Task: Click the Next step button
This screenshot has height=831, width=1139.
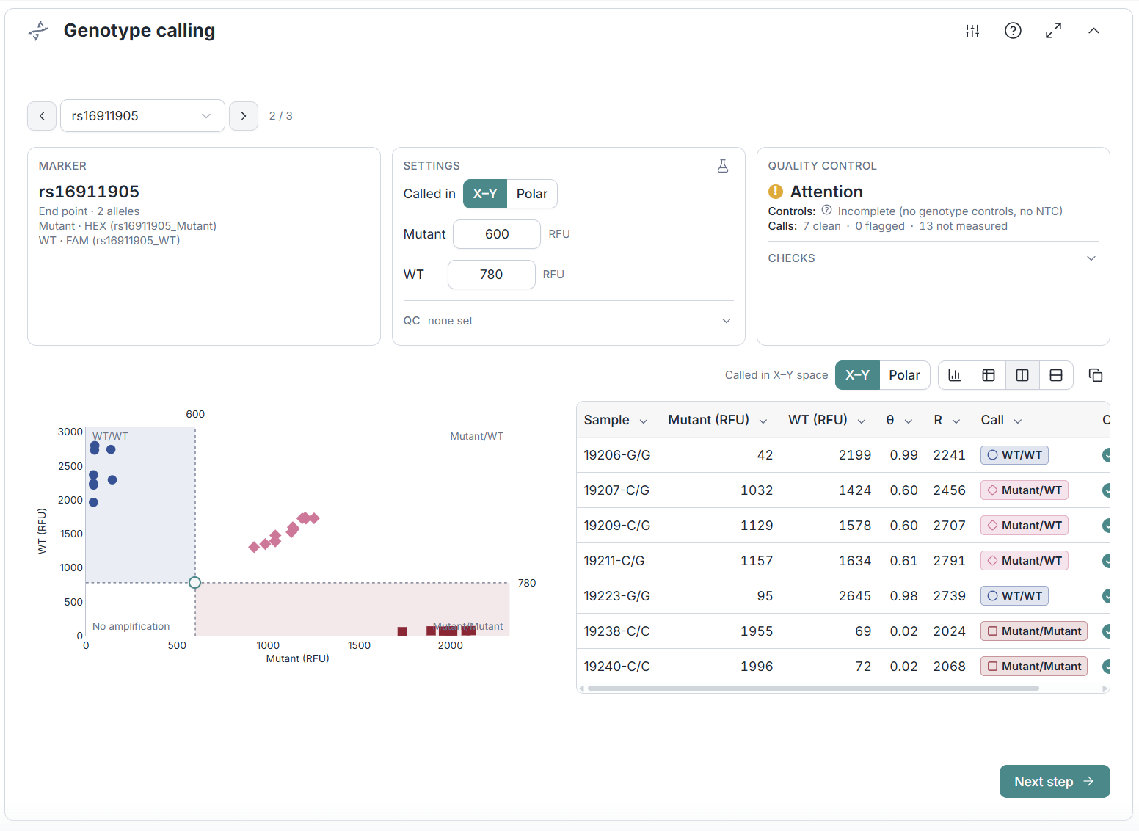Action: [x=1055, y=782]
